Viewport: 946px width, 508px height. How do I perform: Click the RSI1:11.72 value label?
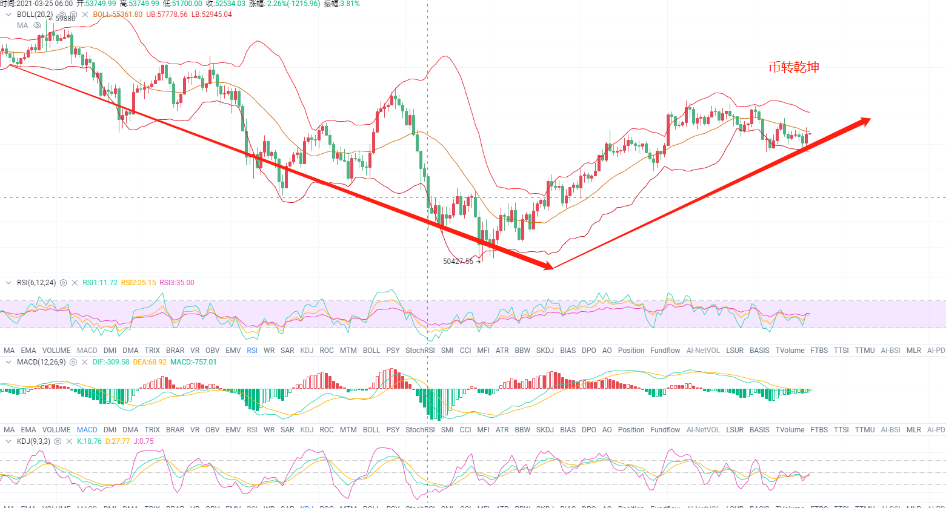[x=101, y=283]
